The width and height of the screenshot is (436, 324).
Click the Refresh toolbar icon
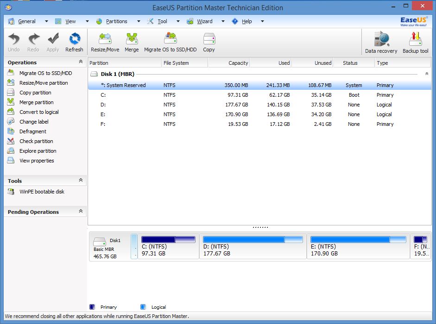[x=74, y=42]
